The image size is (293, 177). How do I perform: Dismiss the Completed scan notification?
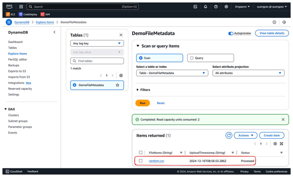(283, 120)
